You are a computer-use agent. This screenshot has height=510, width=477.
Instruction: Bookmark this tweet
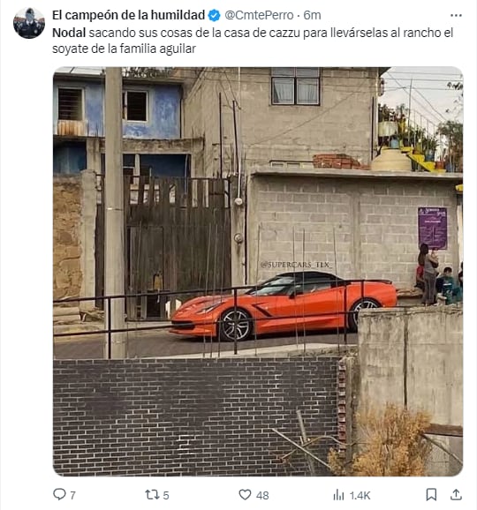coord(431,494)
